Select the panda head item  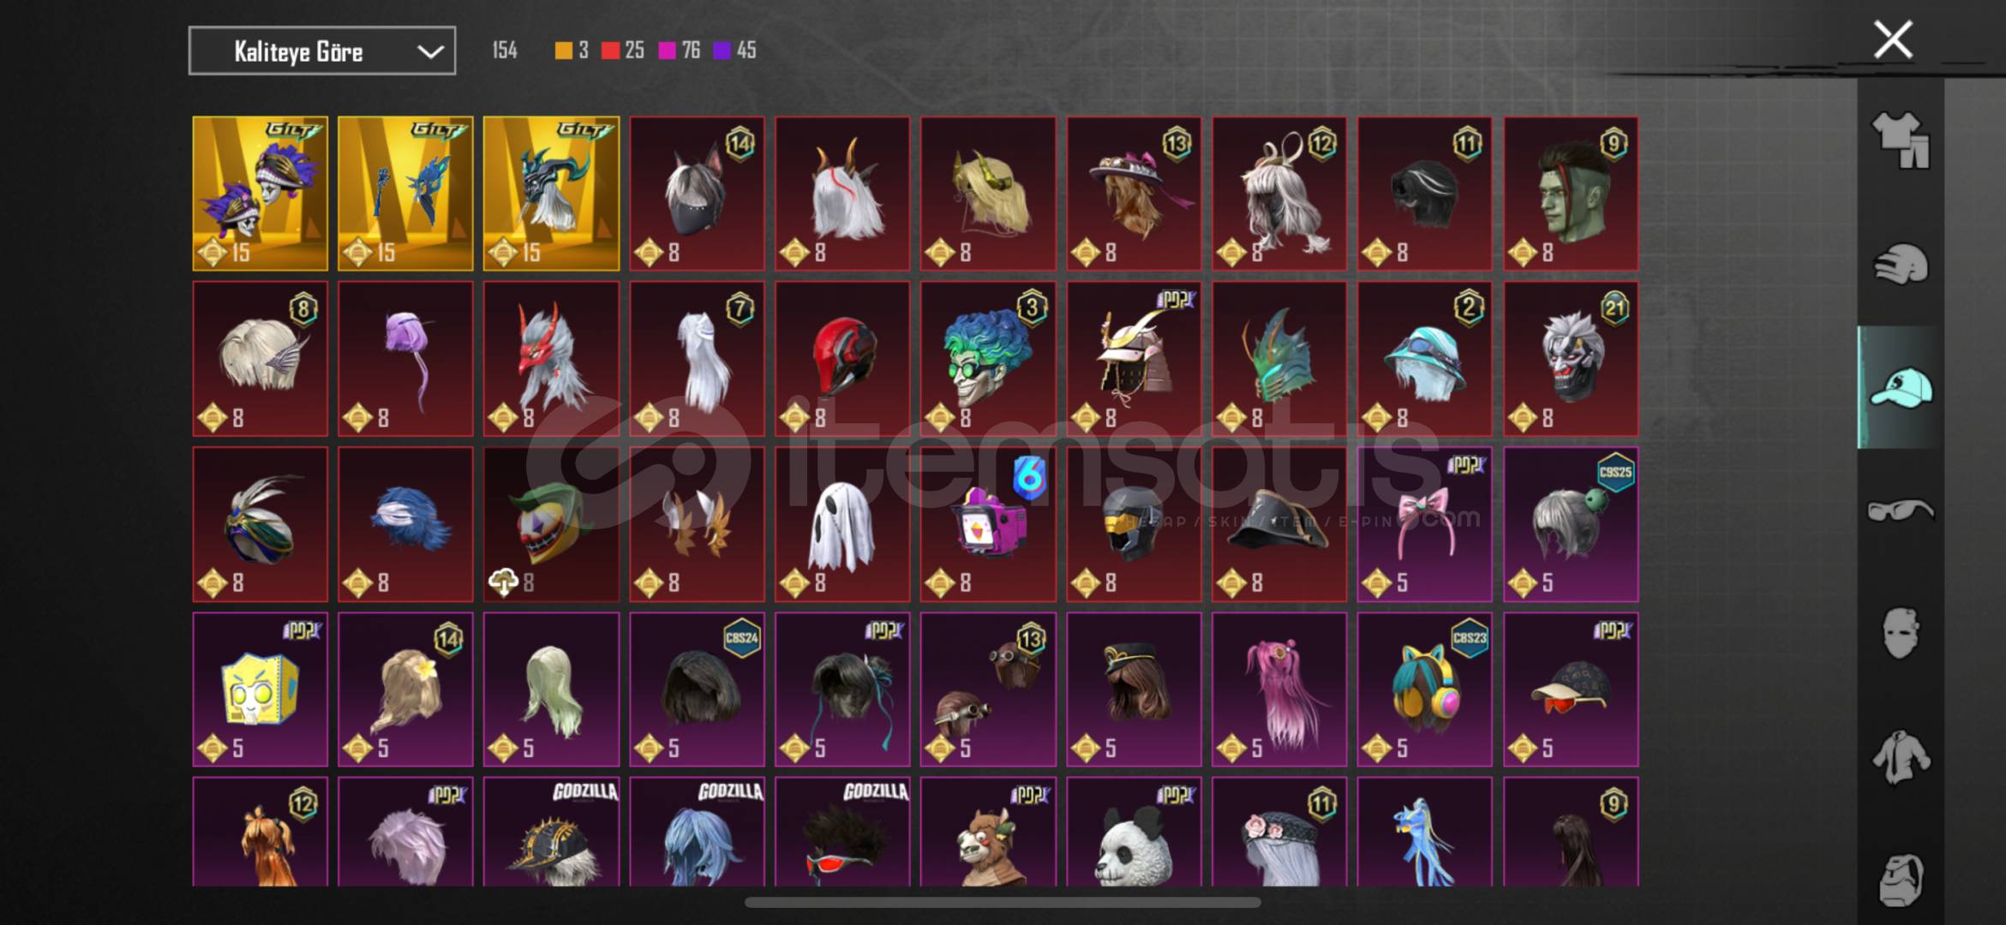(x=1134, y=832)
